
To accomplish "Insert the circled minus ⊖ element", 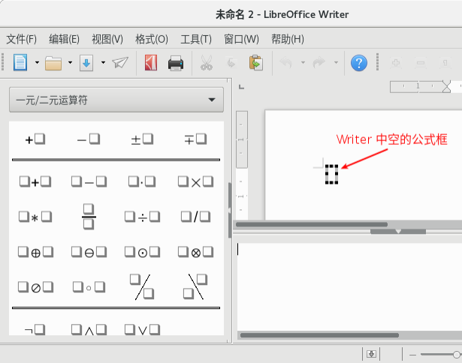I will (x=89, y=253).
